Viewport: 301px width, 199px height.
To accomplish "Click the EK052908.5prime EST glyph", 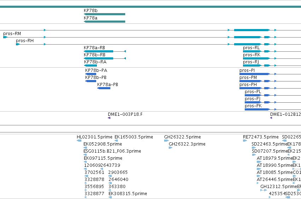I will coord(86,148).
